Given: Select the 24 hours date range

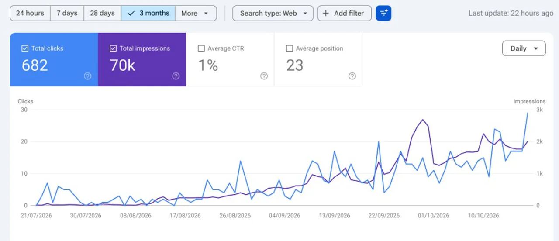Looking at the screenshot, I should 30,13.
